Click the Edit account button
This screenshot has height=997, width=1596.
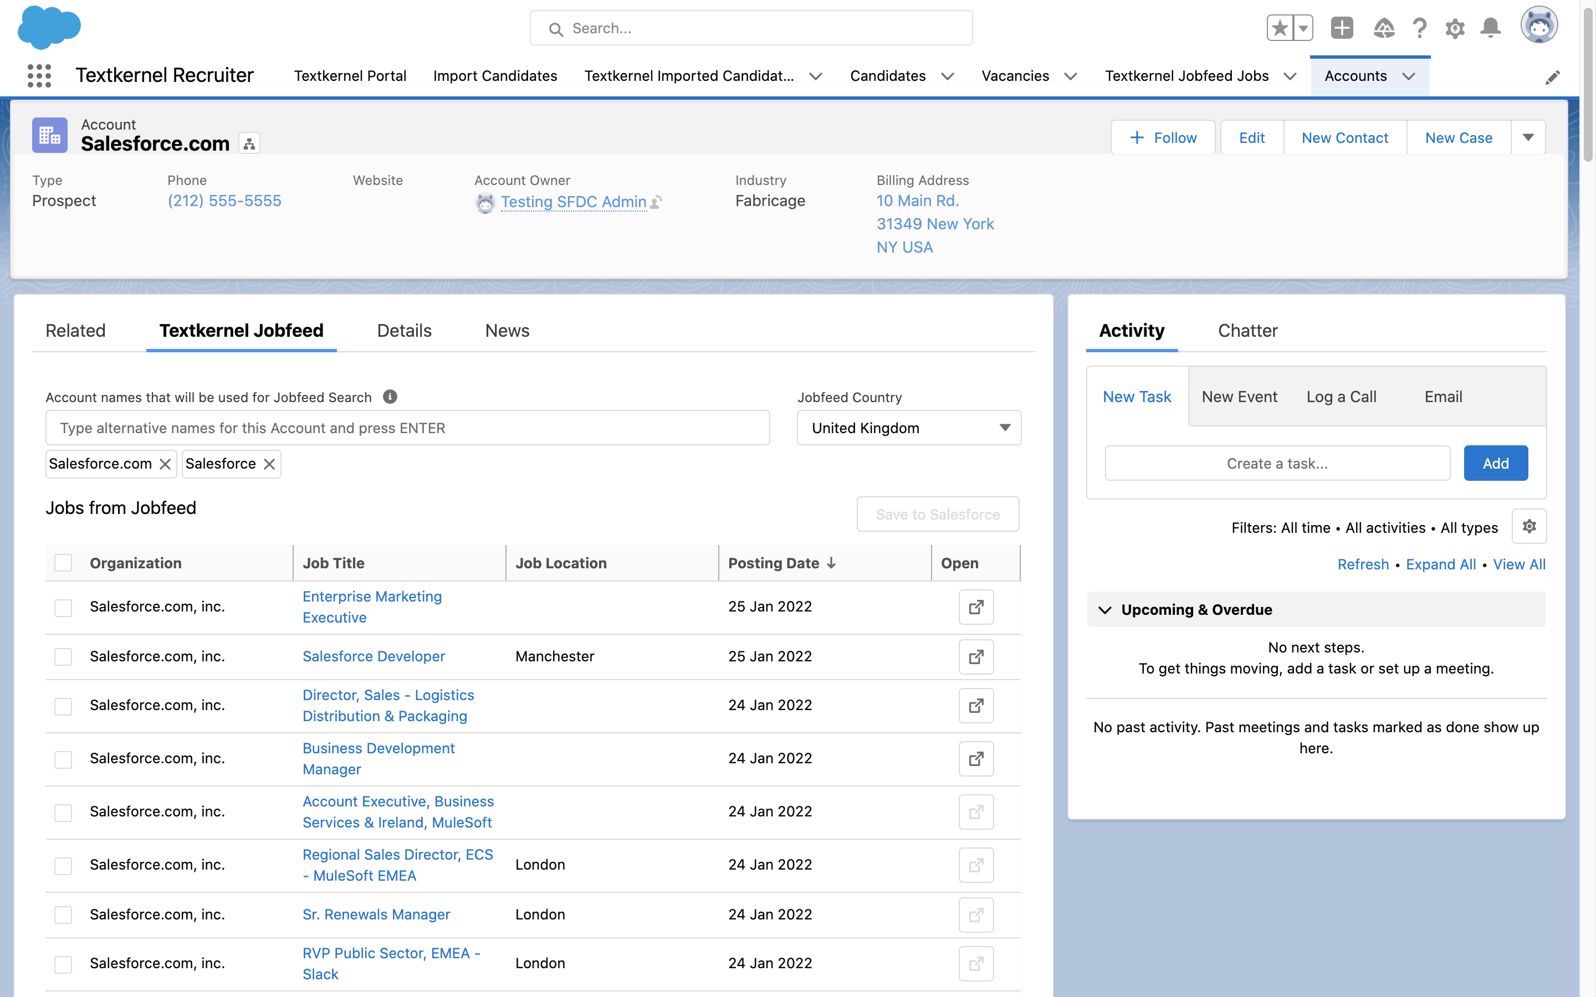tap(1252, 137)
